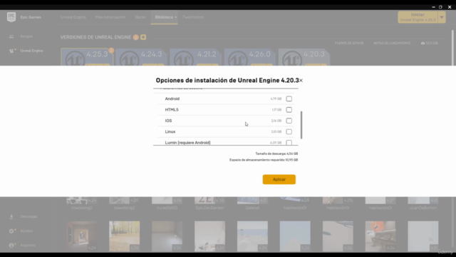Click the HTML5 row label
The width and height of the screenshot is (456, 257).
(x=172, y=110)
